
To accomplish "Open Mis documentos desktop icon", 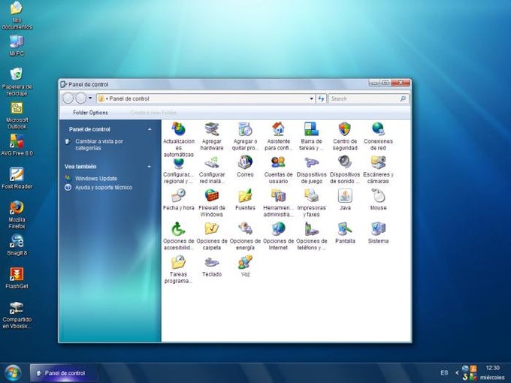I will click(17, 15).
